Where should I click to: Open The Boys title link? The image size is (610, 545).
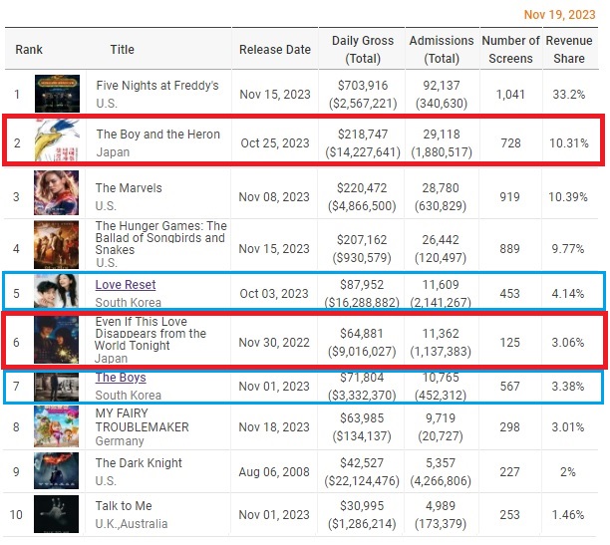click(121, 378)
